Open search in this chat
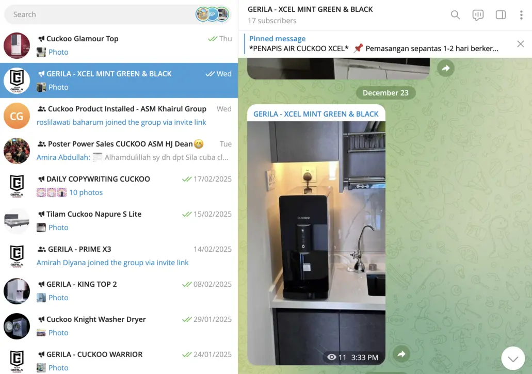The width and height of the screenshot is (532, 374). pyautogui.click(x=455, y=14)
